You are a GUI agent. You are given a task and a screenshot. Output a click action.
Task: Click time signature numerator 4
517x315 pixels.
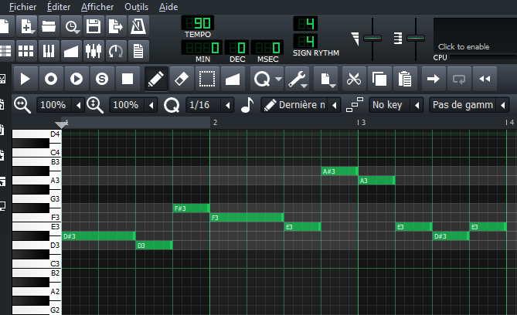point(306,24)
